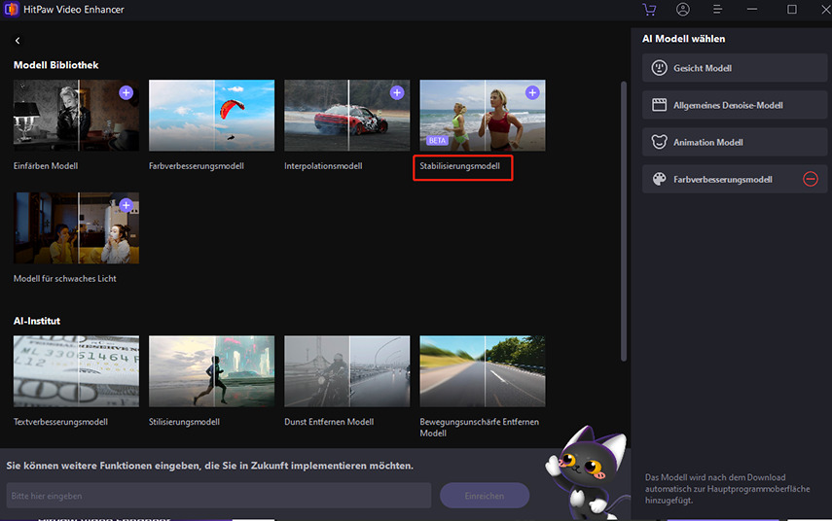The height and width of the screenshot is (521, 832).
Task: Click the Denoise-Modell clapperboard icon
Action: click(x=659, y=105)
